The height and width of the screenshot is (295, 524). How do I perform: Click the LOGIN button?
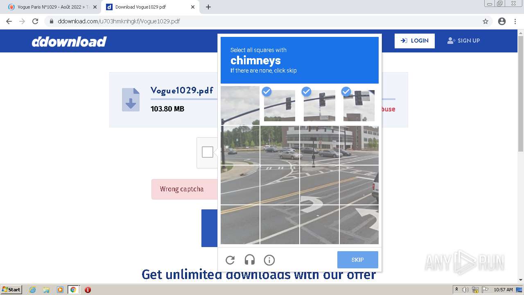(x=415, y=41)
